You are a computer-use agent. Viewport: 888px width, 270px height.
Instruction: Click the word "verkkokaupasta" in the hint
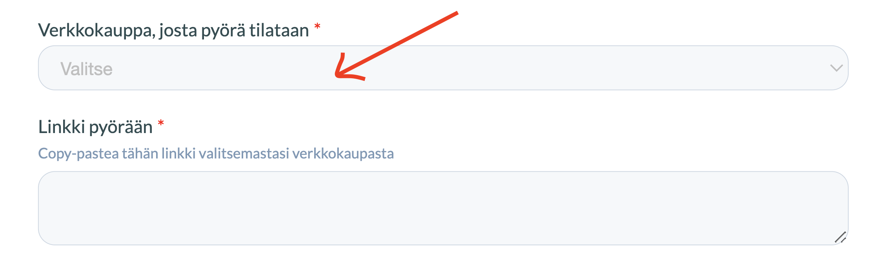pyautogui.click(x=343, y=153)
